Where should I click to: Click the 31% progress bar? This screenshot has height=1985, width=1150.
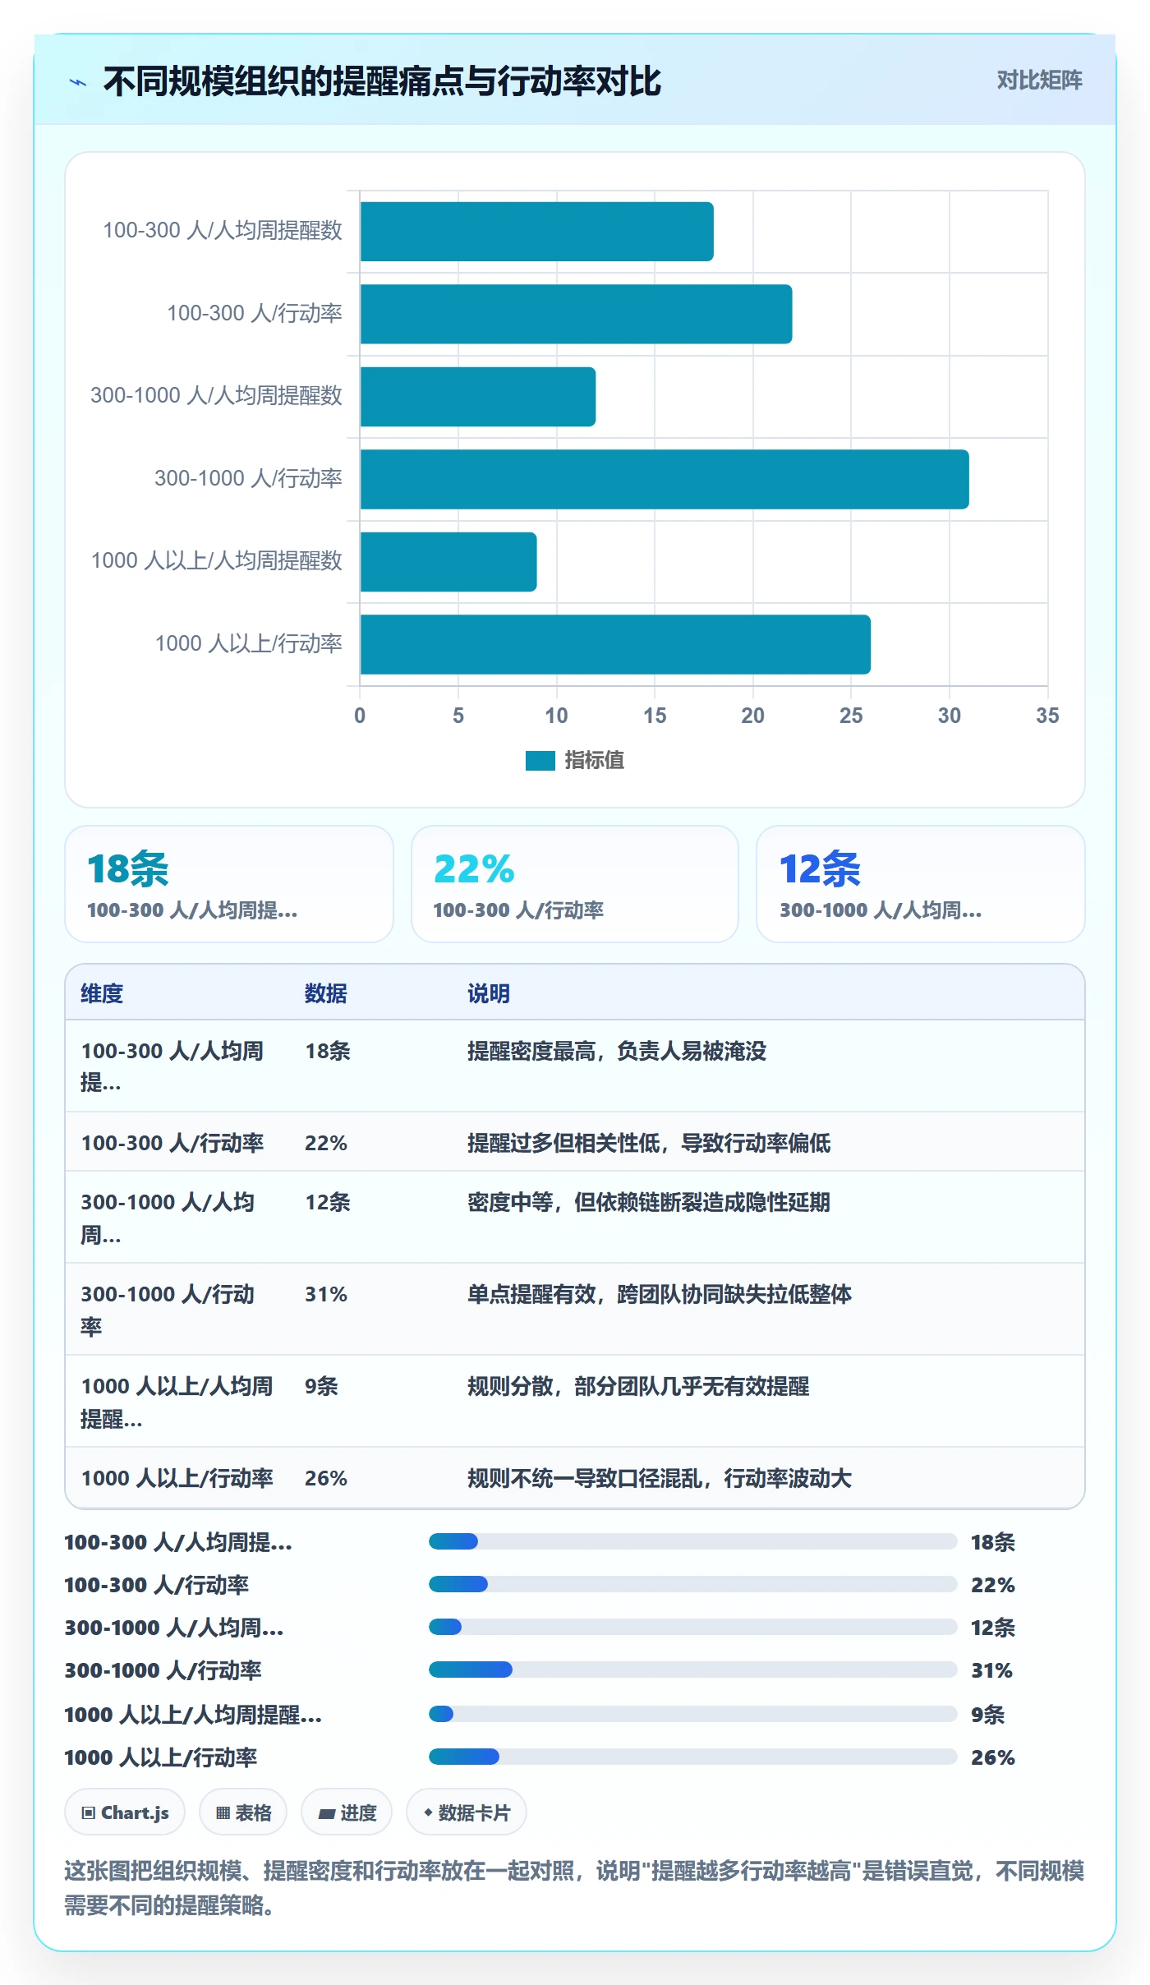click(693, 1670)
